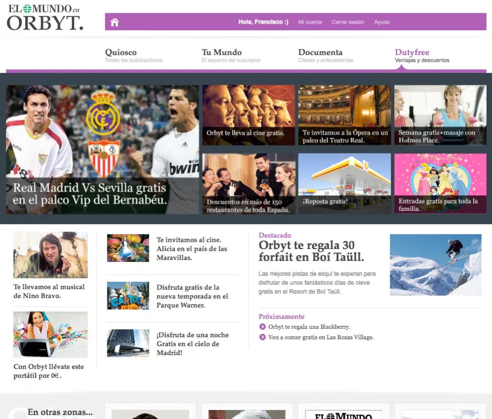Open Orbyt te regala 30 forfait headline
Image resolution: width=492 pixels, height=419 pixels.
pos(311,251)
